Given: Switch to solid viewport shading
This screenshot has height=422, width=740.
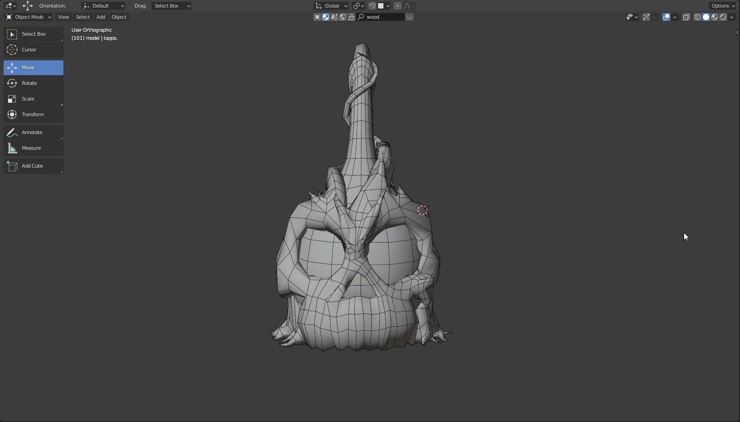Looking at the screenshot, I should point(706,17).
